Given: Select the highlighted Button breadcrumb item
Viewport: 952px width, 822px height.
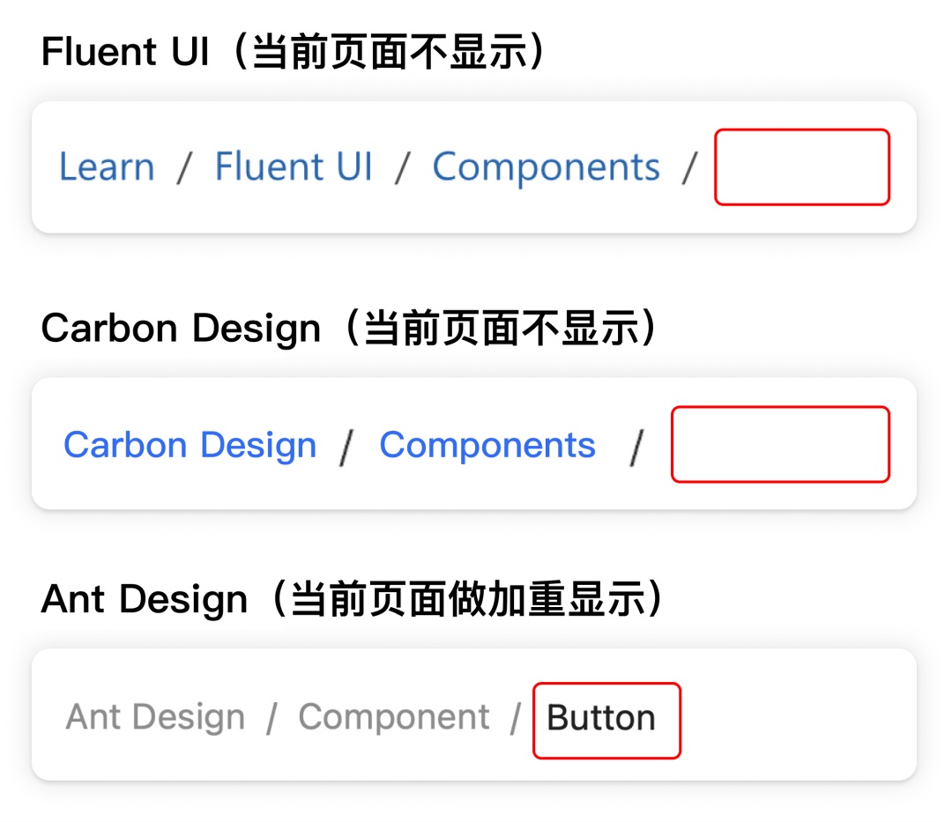Looking at the screenshot, I should (601, 719).
